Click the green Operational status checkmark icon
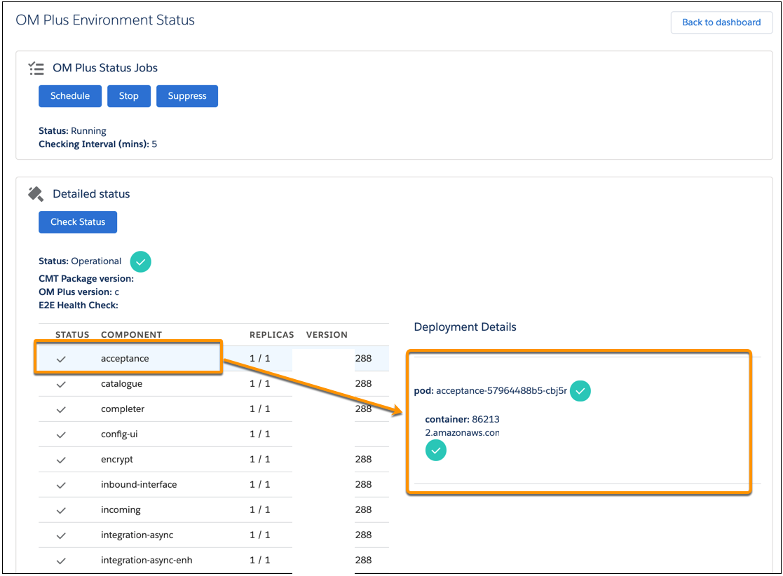 [141, 261]
